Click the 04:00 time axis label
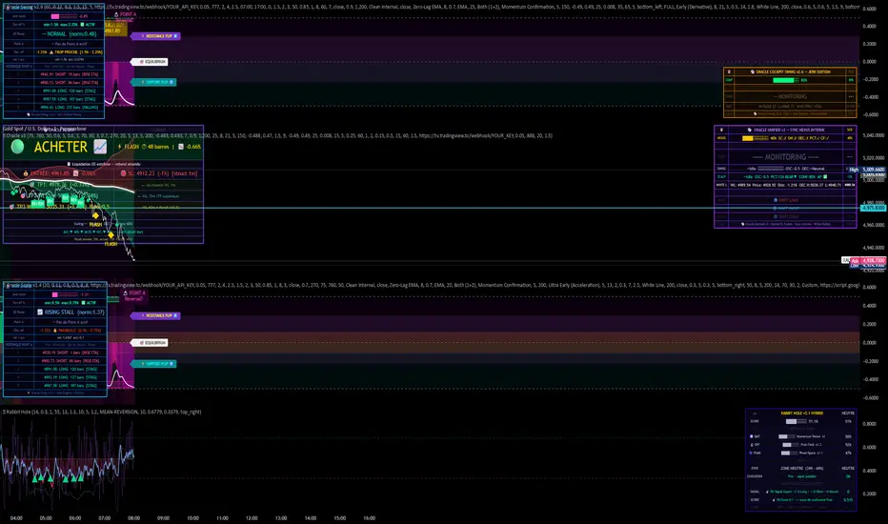 (16, 517)
